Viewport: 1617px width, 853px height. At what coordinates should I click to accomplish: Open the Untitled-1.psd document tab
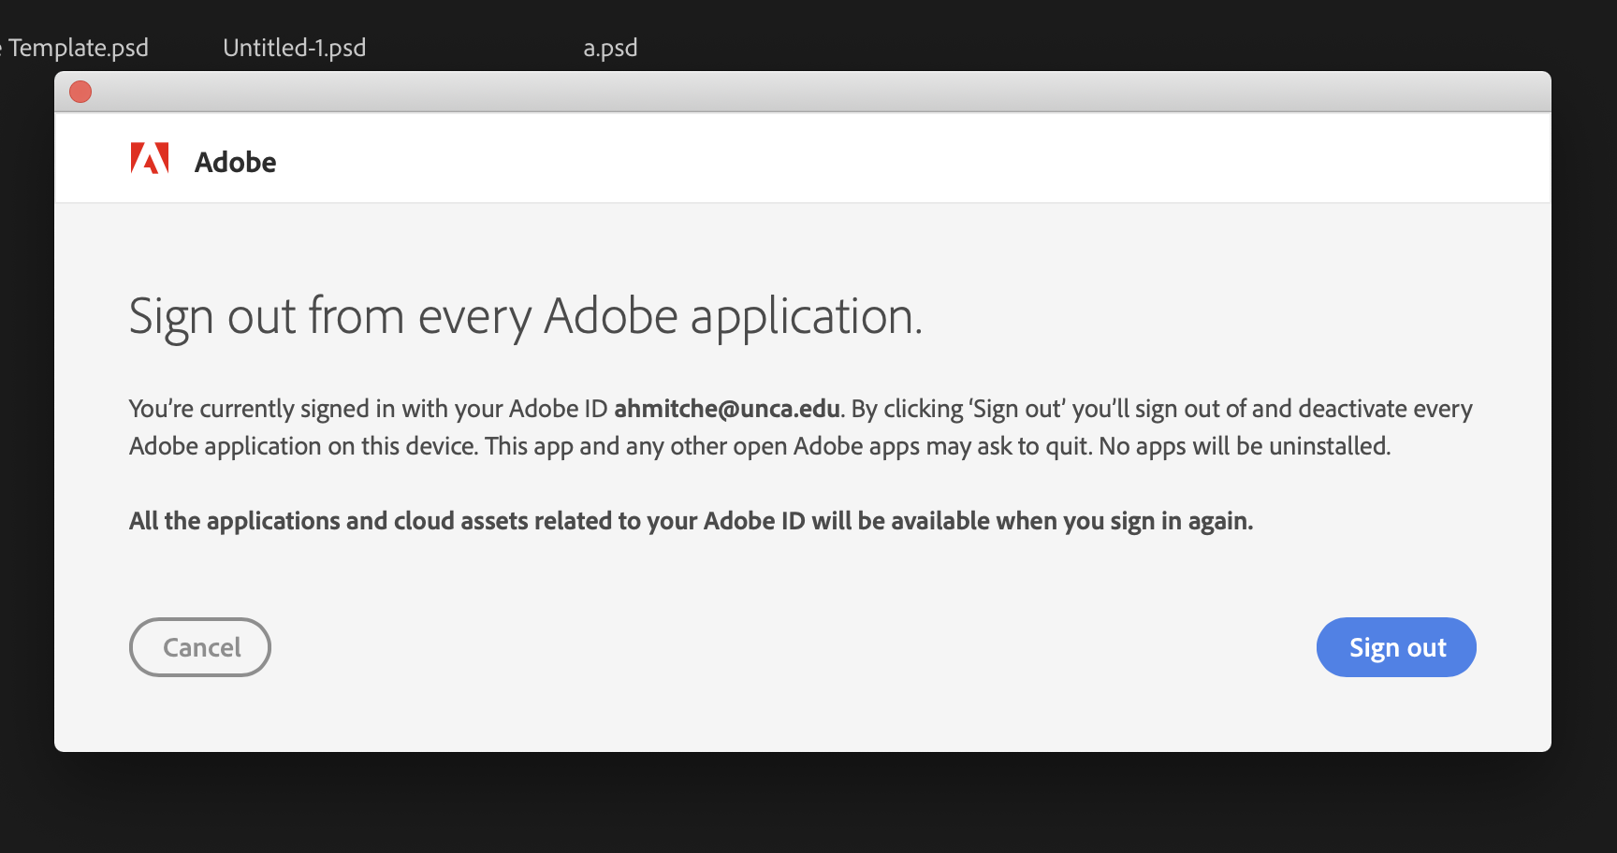coord(294,48)
